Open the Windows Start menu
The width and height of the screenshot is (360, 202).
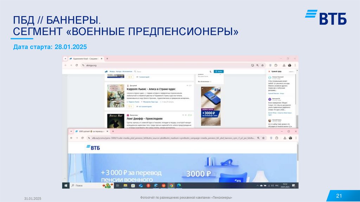[x=66, y=185]
